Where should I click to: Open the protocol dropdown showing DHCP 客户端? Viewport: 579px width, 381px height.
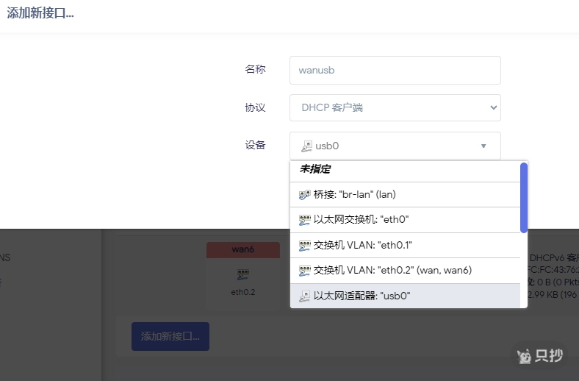click(395, 107)
